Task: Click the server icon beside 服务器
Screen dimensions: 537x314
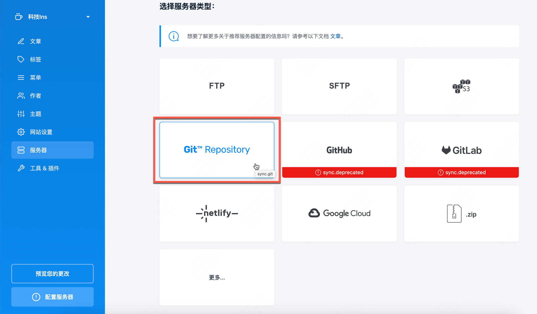Action: (21, 150)
